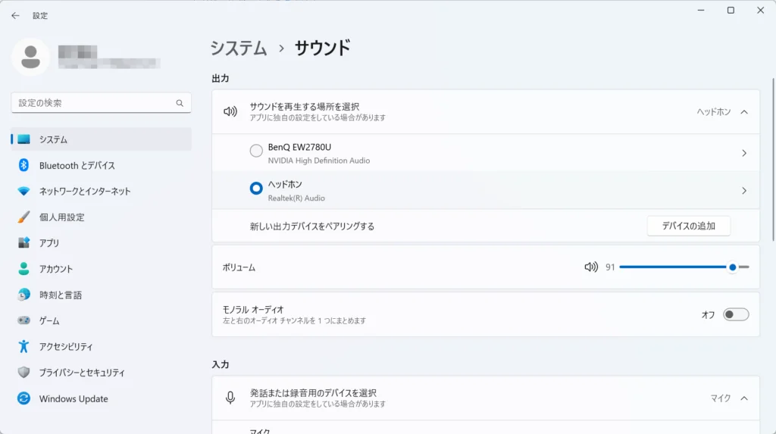The width and height of the screenshot is (776, 434).
Task: Click the Bluetooth とデバイス icon in sidebar
Action: (23, 165)
